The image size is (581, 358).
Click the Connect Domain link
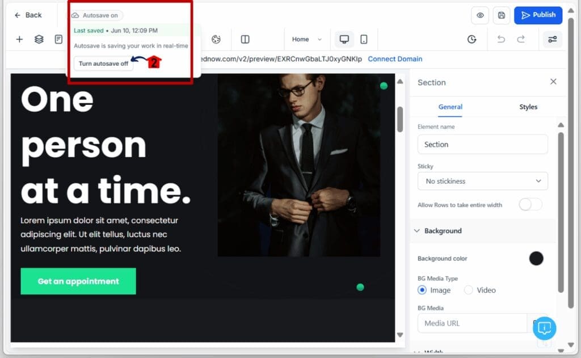click(395, 59)
